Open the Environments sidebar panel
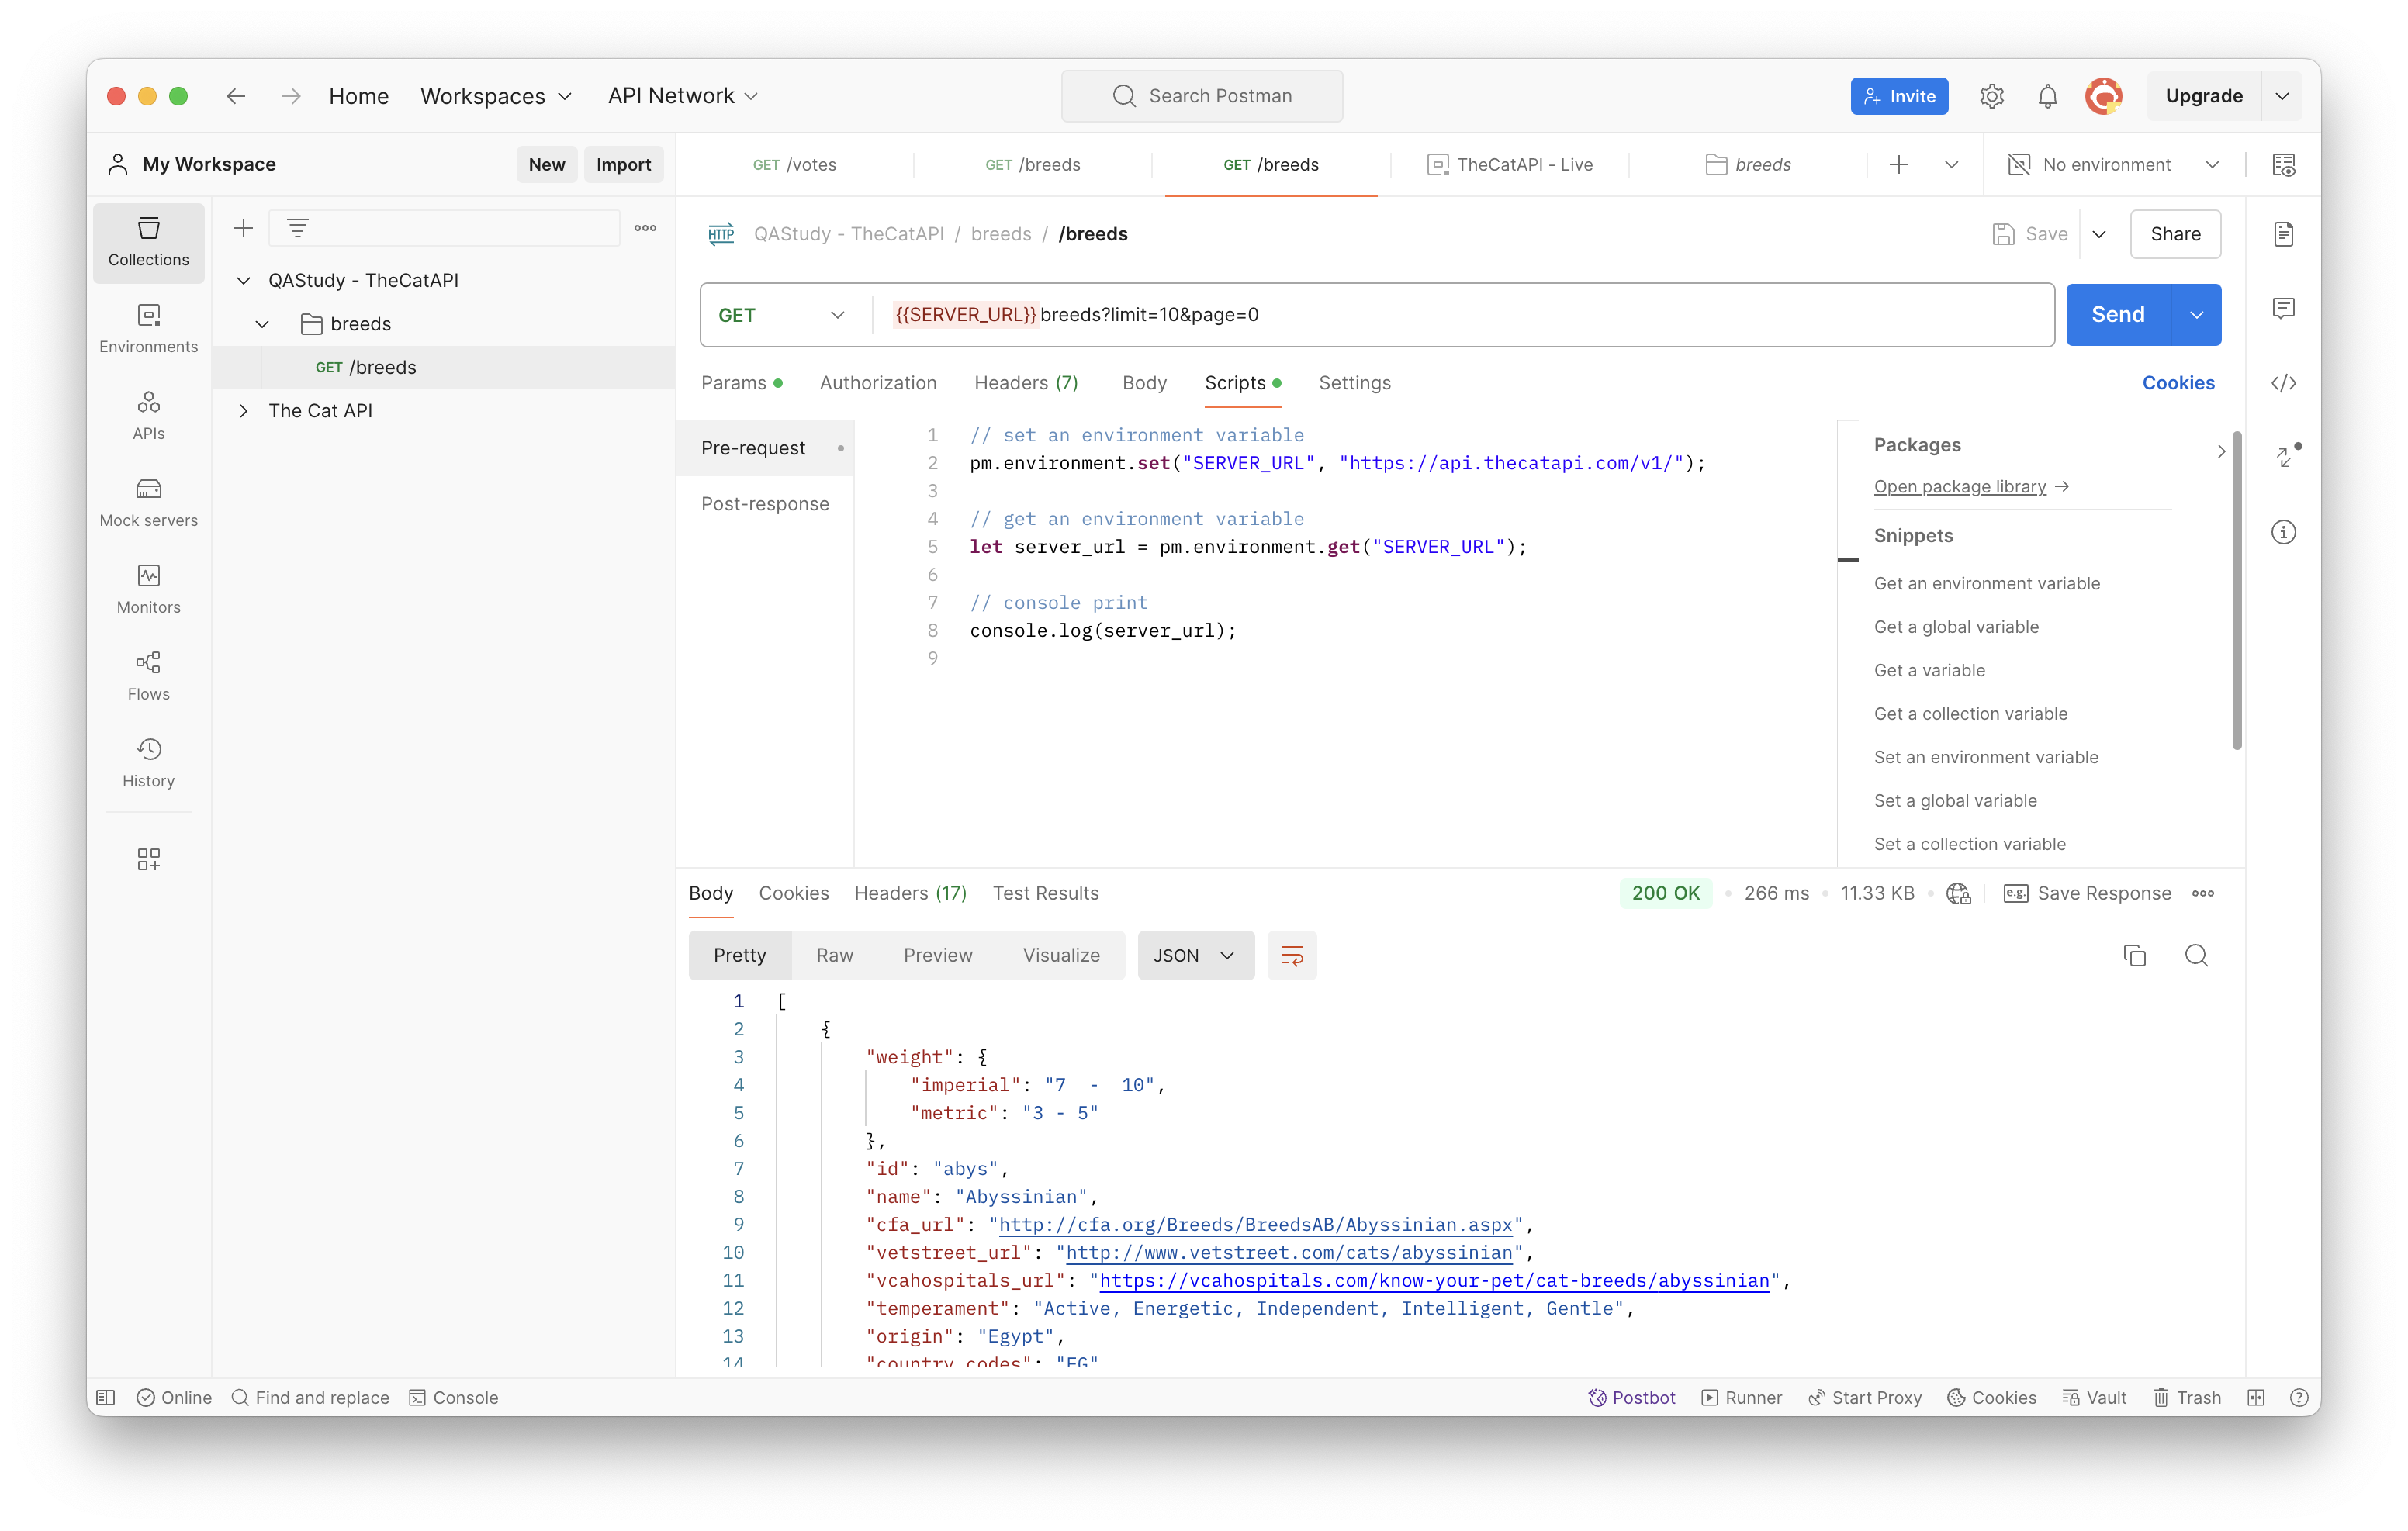 tap(148, 328)
